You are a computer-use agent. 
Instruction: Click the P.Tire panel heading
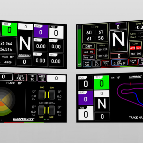coord(102,45)
